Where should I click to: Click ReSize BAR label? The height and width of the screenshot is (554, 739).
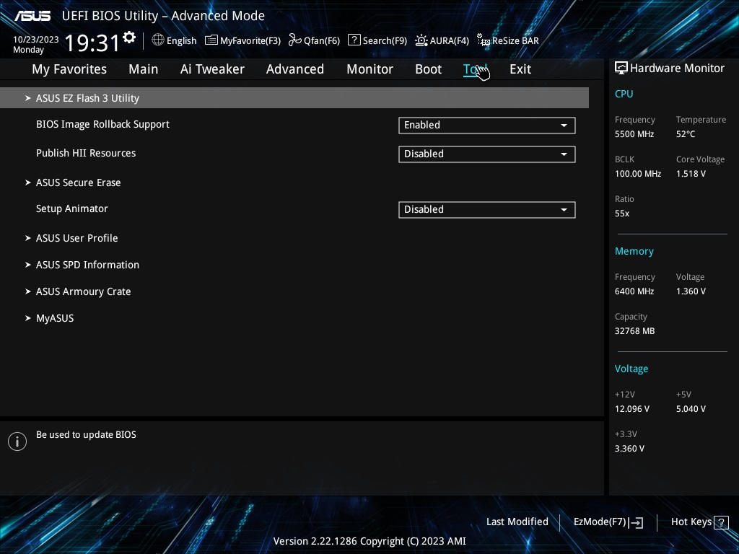coord(515,41)
